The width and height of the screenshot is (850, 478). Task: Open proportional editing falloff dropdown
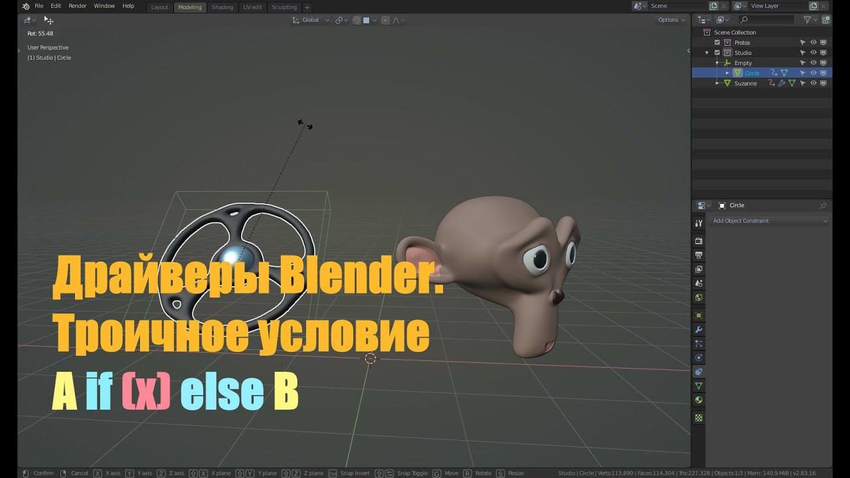coord(398,20)
